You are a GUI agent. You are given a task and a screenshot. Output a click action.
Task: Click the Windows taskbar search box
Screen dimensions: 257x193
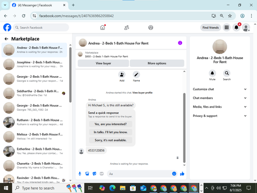[x=48, y=188]
